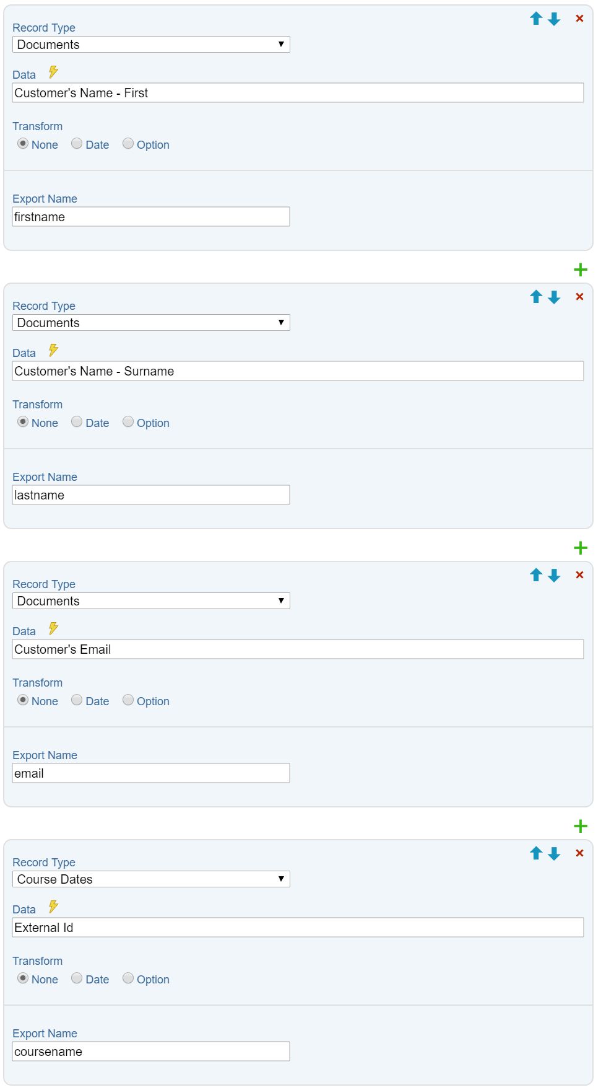601x1090 pixels.
Task: Open Record Type dropdown above Customer's Email
Action: 151,601
